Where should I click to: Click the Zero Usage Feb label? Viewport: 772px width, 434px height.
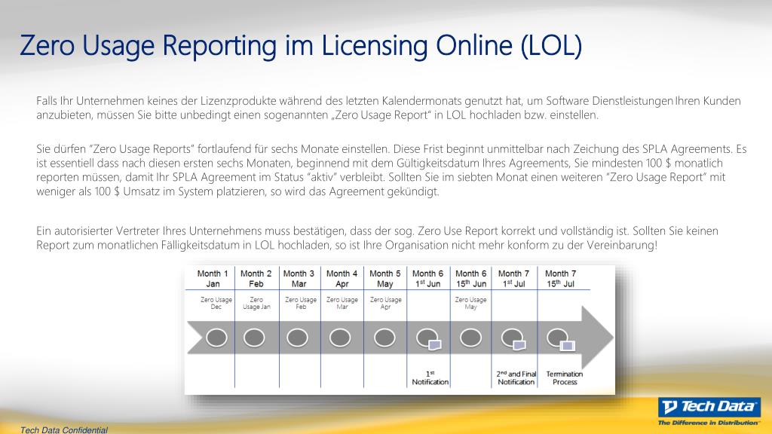(x=301, y=303)
